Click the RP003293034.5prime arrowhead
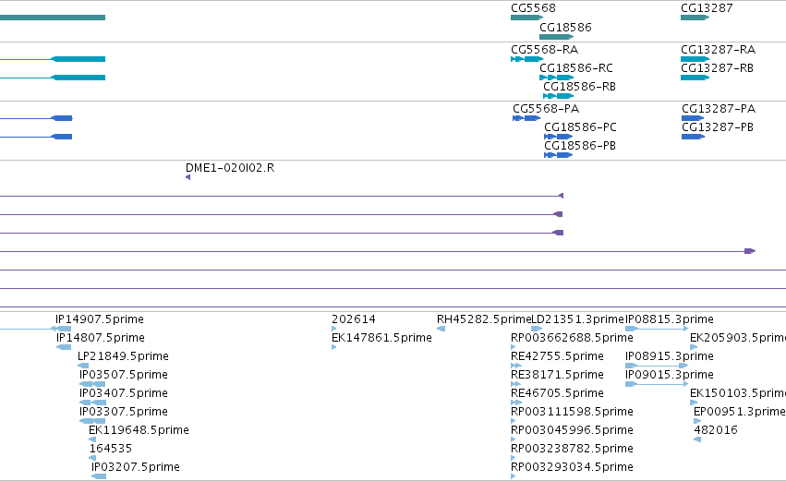 click(x=514, y=476)
